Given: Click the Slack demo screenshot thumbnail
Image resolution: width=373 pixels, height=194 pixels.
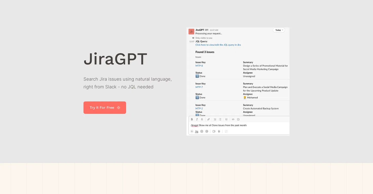Looking at the screenshot, I should point(238,81).
